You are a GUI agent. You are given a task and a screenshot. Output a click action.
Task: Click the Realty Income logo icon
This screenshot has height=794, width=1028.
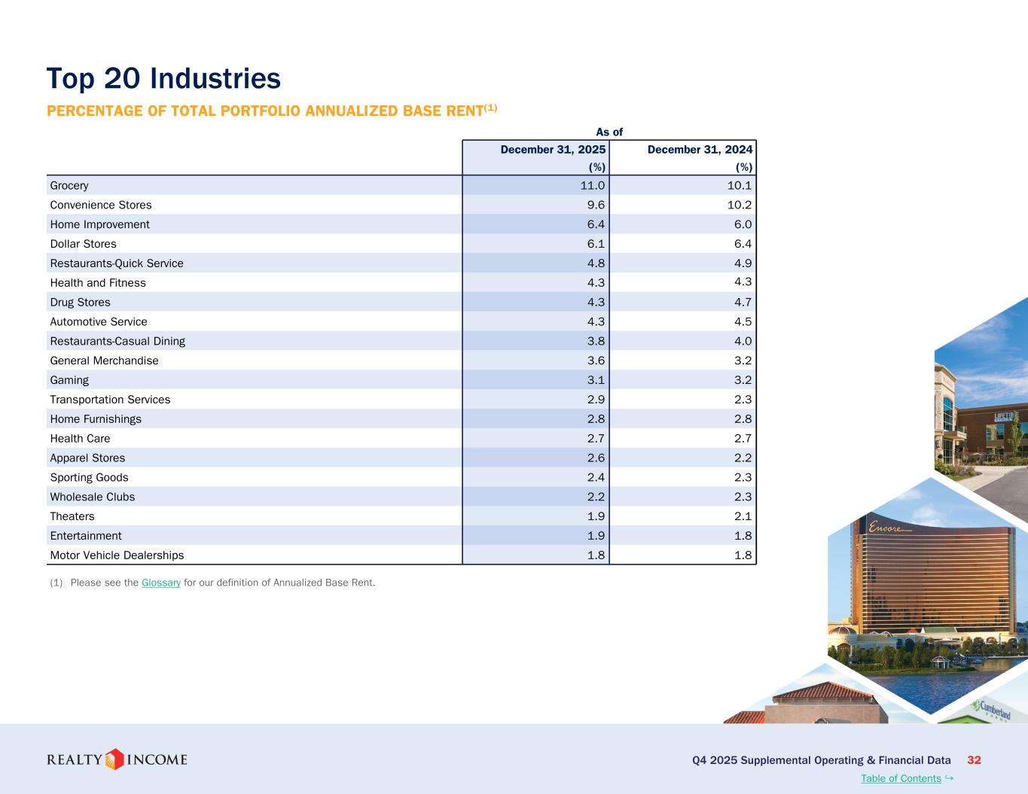point(114,759)
